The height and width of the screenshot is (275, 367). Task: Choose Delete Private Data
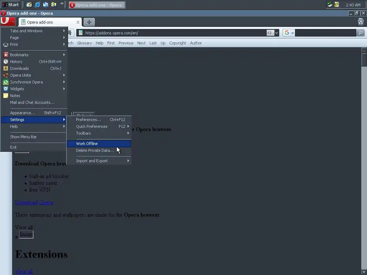coord(99,151)
